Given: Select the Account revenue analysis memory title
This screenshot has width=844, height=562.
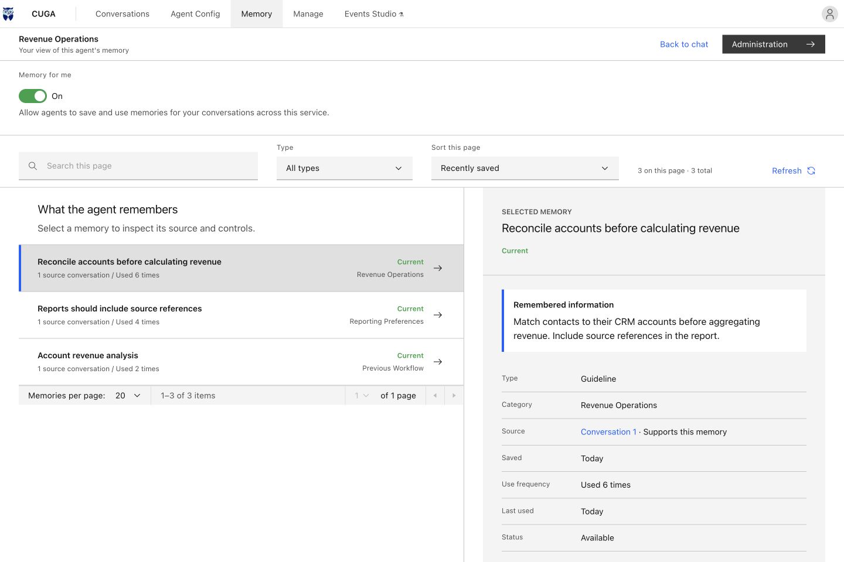Looking at the screenshot, I should (88, 355).
